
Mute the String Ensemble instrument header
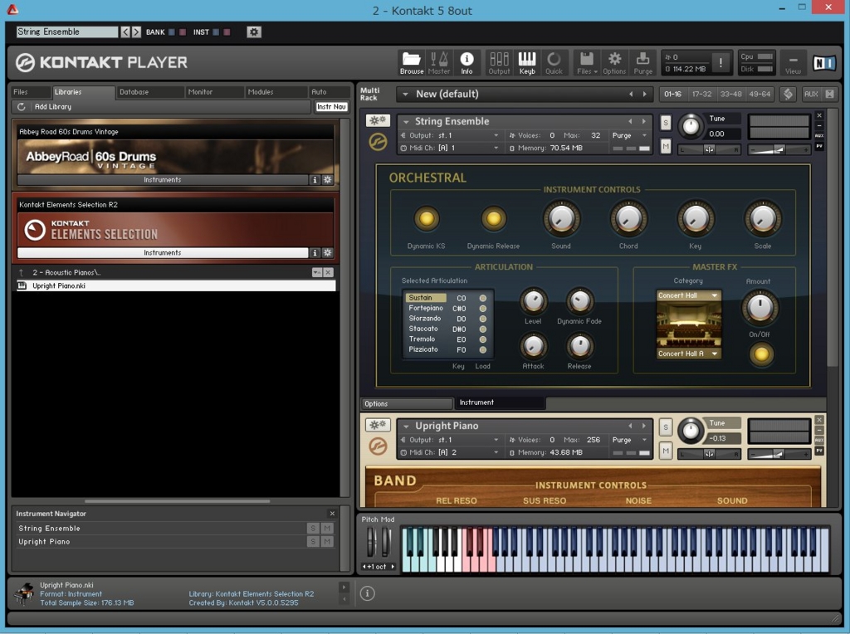point(666,146)
